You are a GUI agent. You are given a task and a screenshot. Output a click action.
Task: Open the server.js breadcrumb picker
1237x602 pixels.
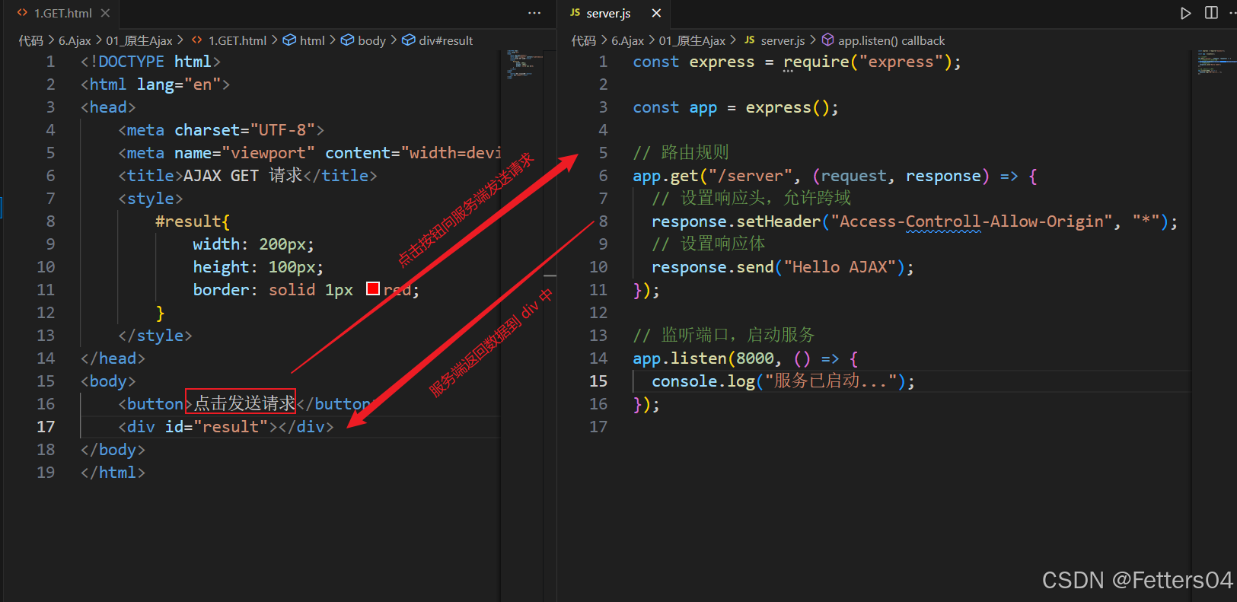click(x=783, y=40)
